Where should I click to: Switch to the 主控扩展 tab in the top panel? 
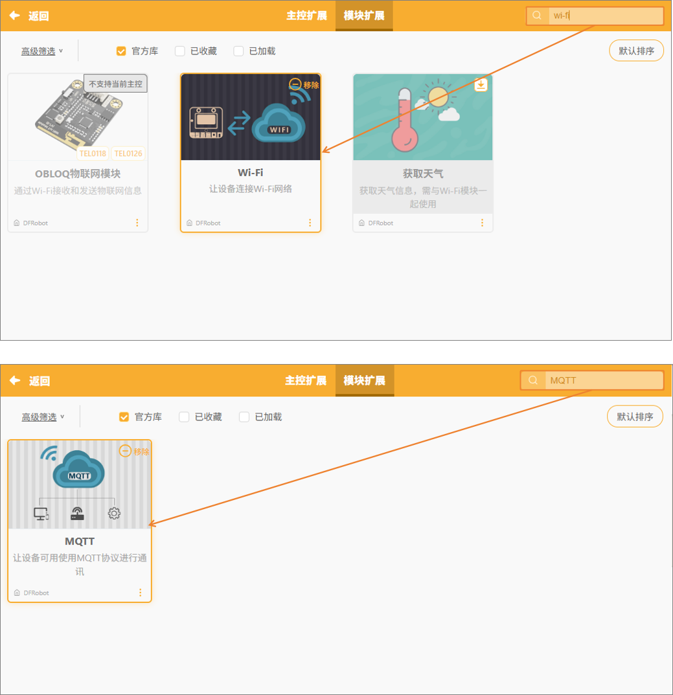click(x=306, y=16)
